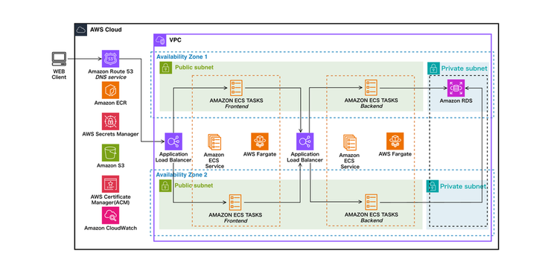Click the Amazon Route 53 icon
The image size is (536, 268).
tap(110, 59)
